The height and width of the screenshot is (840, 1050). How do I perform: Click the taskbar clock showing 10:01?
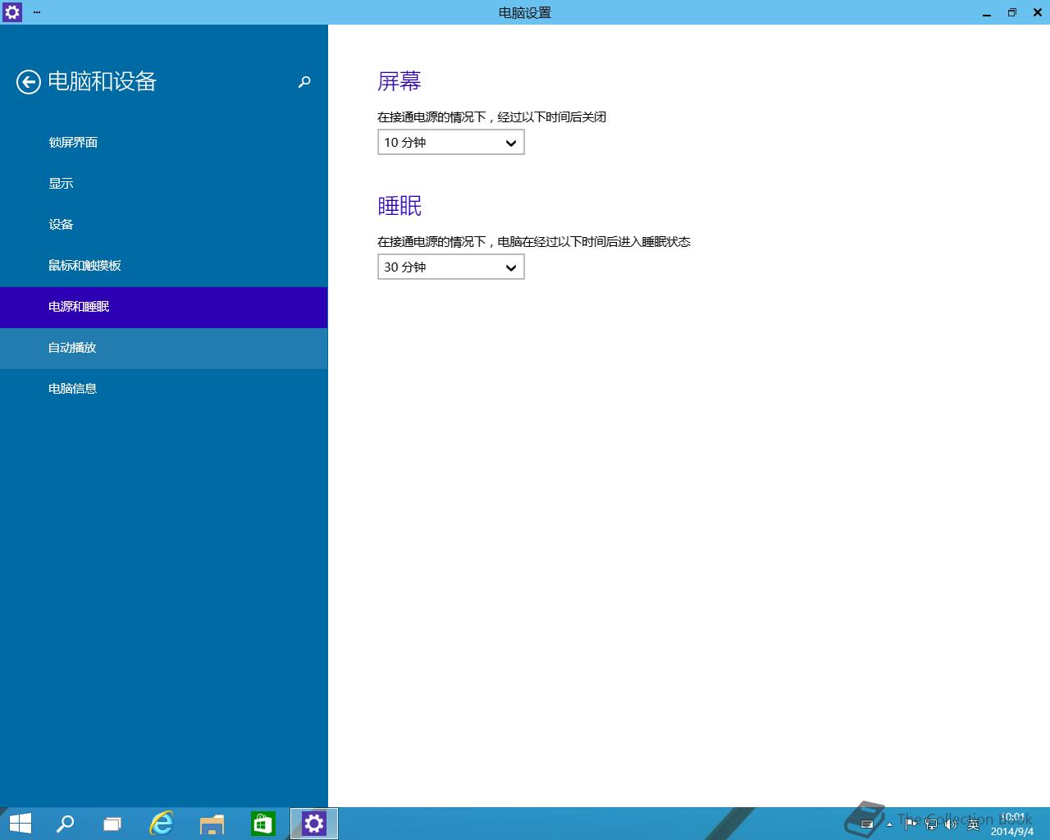(x=1012, y=824)
